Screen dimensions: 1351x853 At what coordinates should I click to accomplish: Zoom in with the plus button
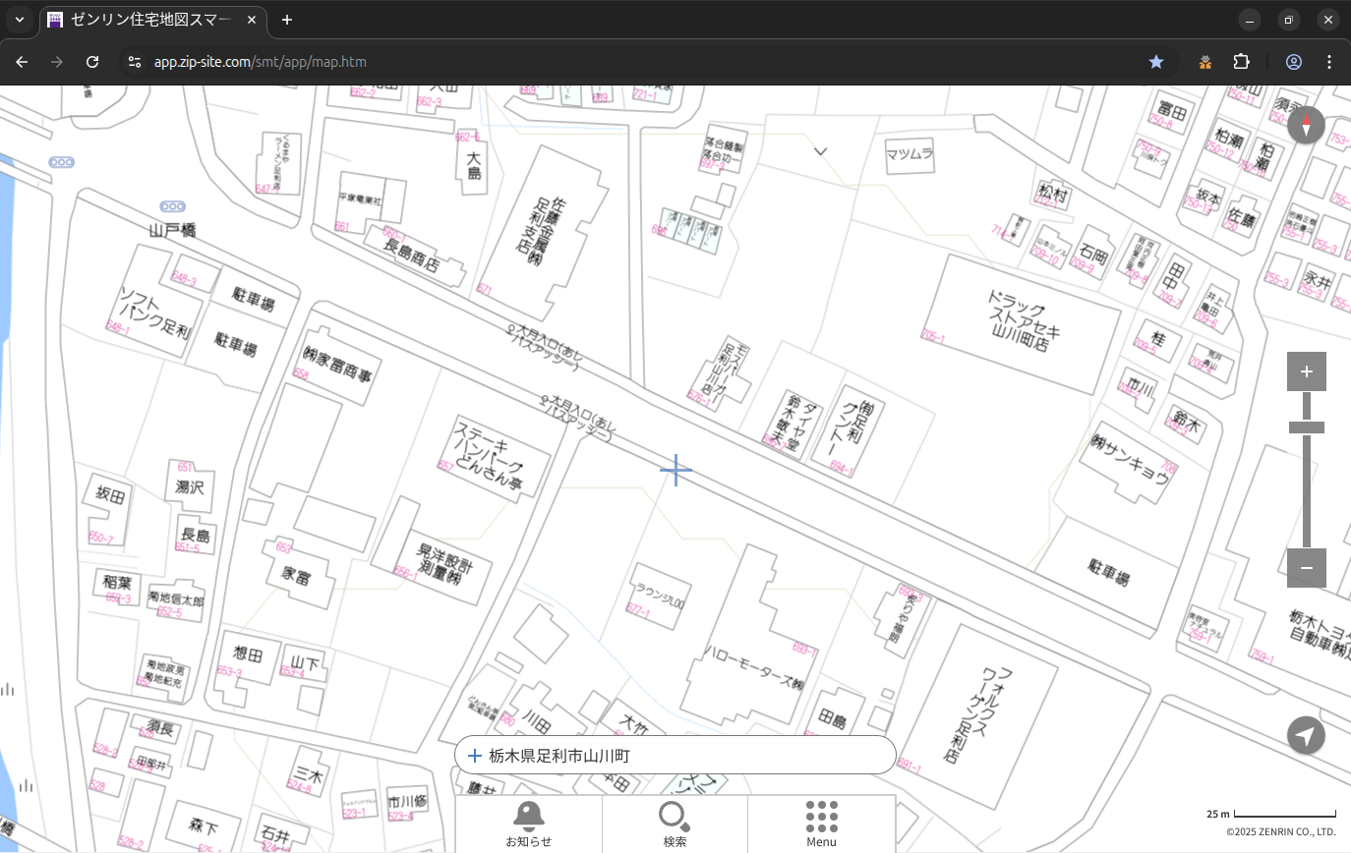pos(1306,371)
